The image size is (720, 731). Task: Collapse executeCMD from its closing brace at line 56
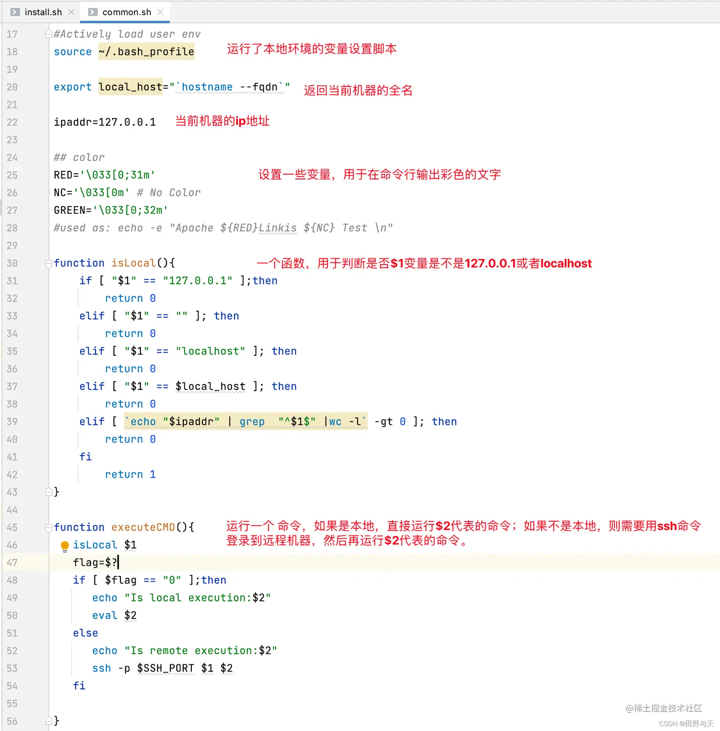49,721
